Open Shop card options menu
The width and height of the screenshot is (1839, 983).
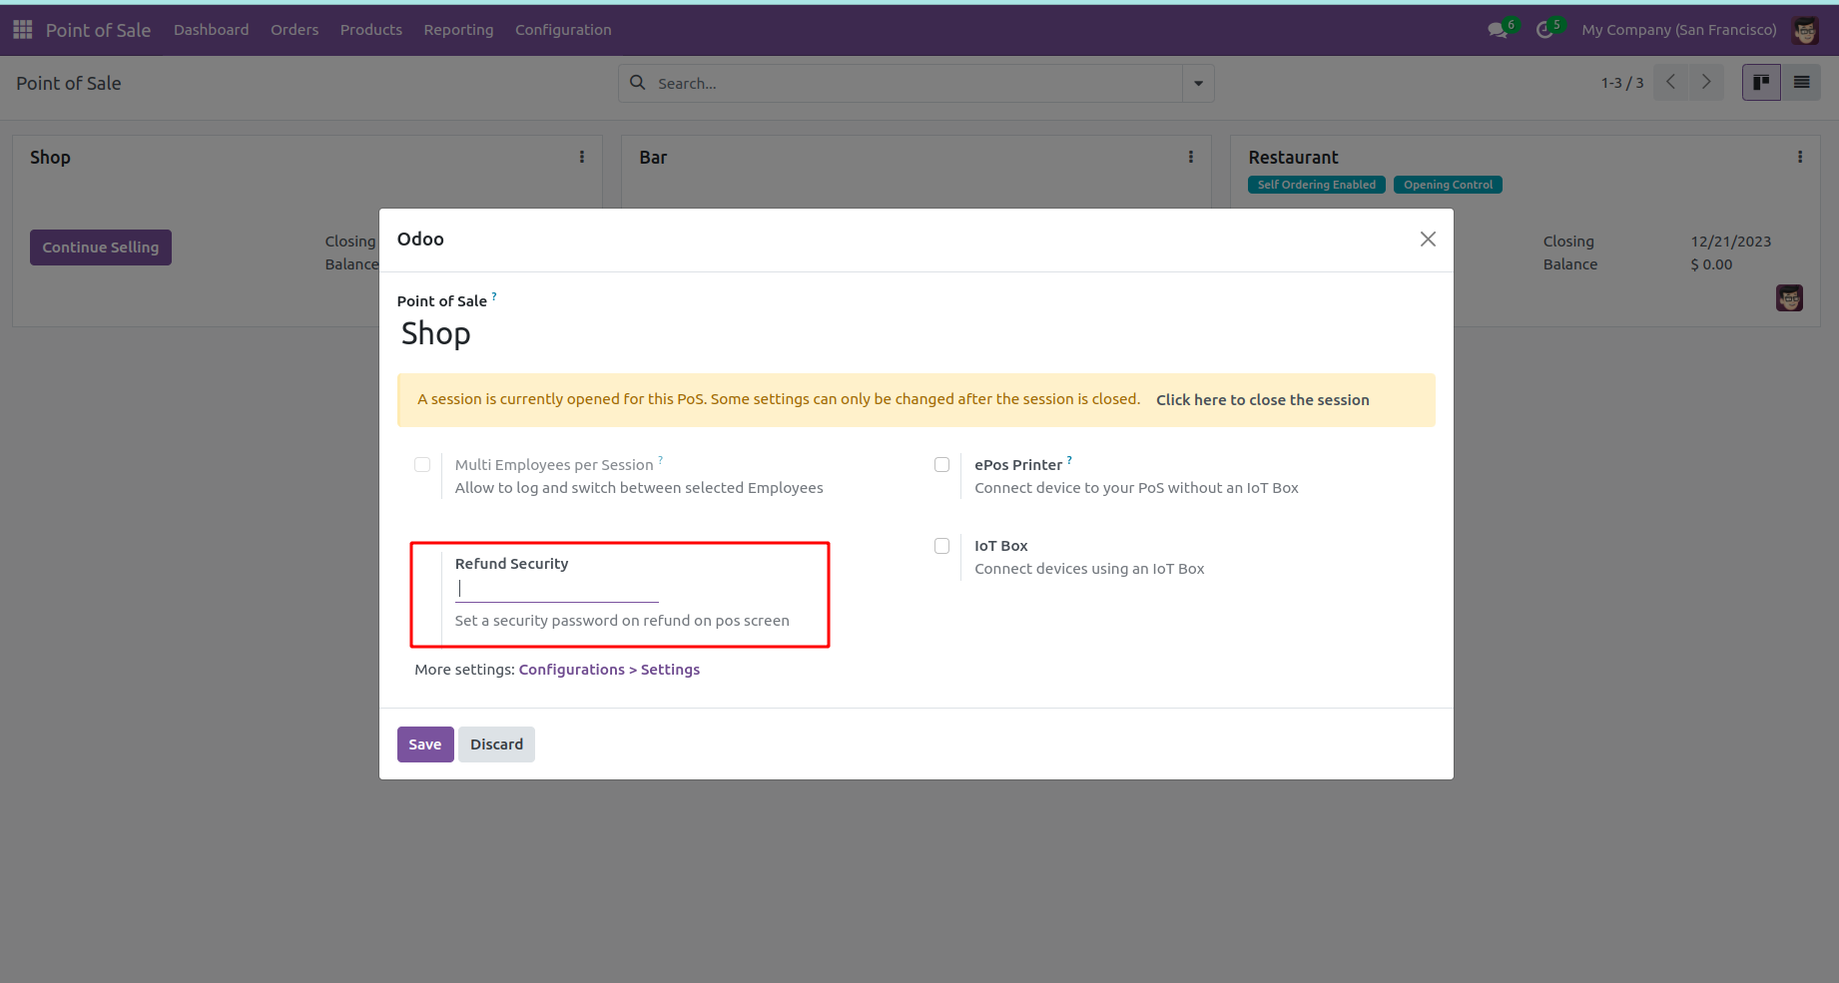coord(582,158)
